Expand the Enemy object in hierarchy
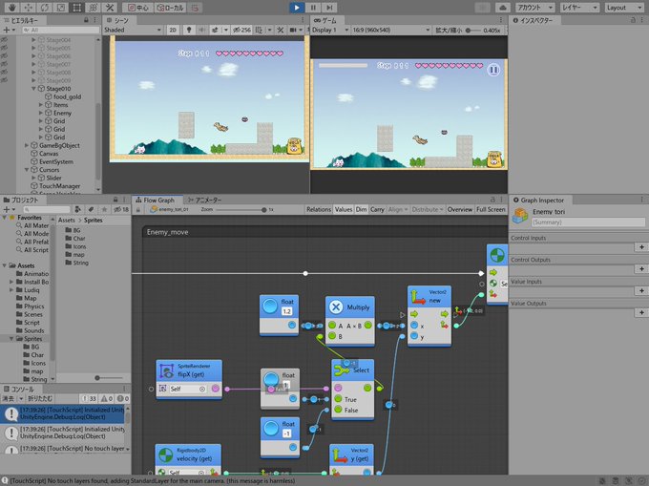 point(40,113)
